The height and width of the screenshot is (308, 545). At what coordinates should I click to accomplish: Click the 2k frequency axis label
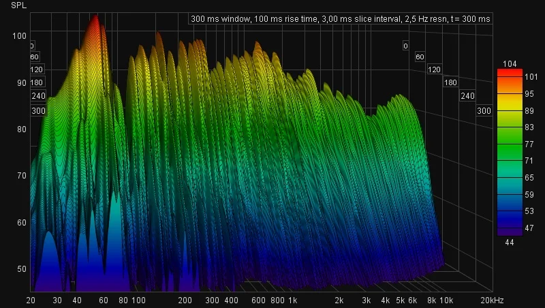coord(339,300)
